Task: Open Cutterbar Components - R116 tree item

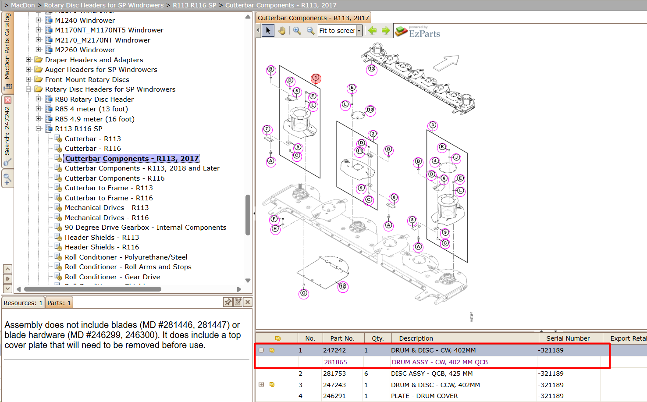Action: point(115,178)
